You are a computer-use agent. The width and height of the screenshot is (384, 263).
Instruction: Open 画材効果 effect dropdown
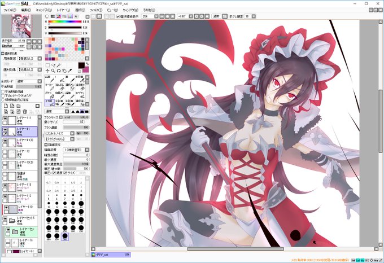40,70
